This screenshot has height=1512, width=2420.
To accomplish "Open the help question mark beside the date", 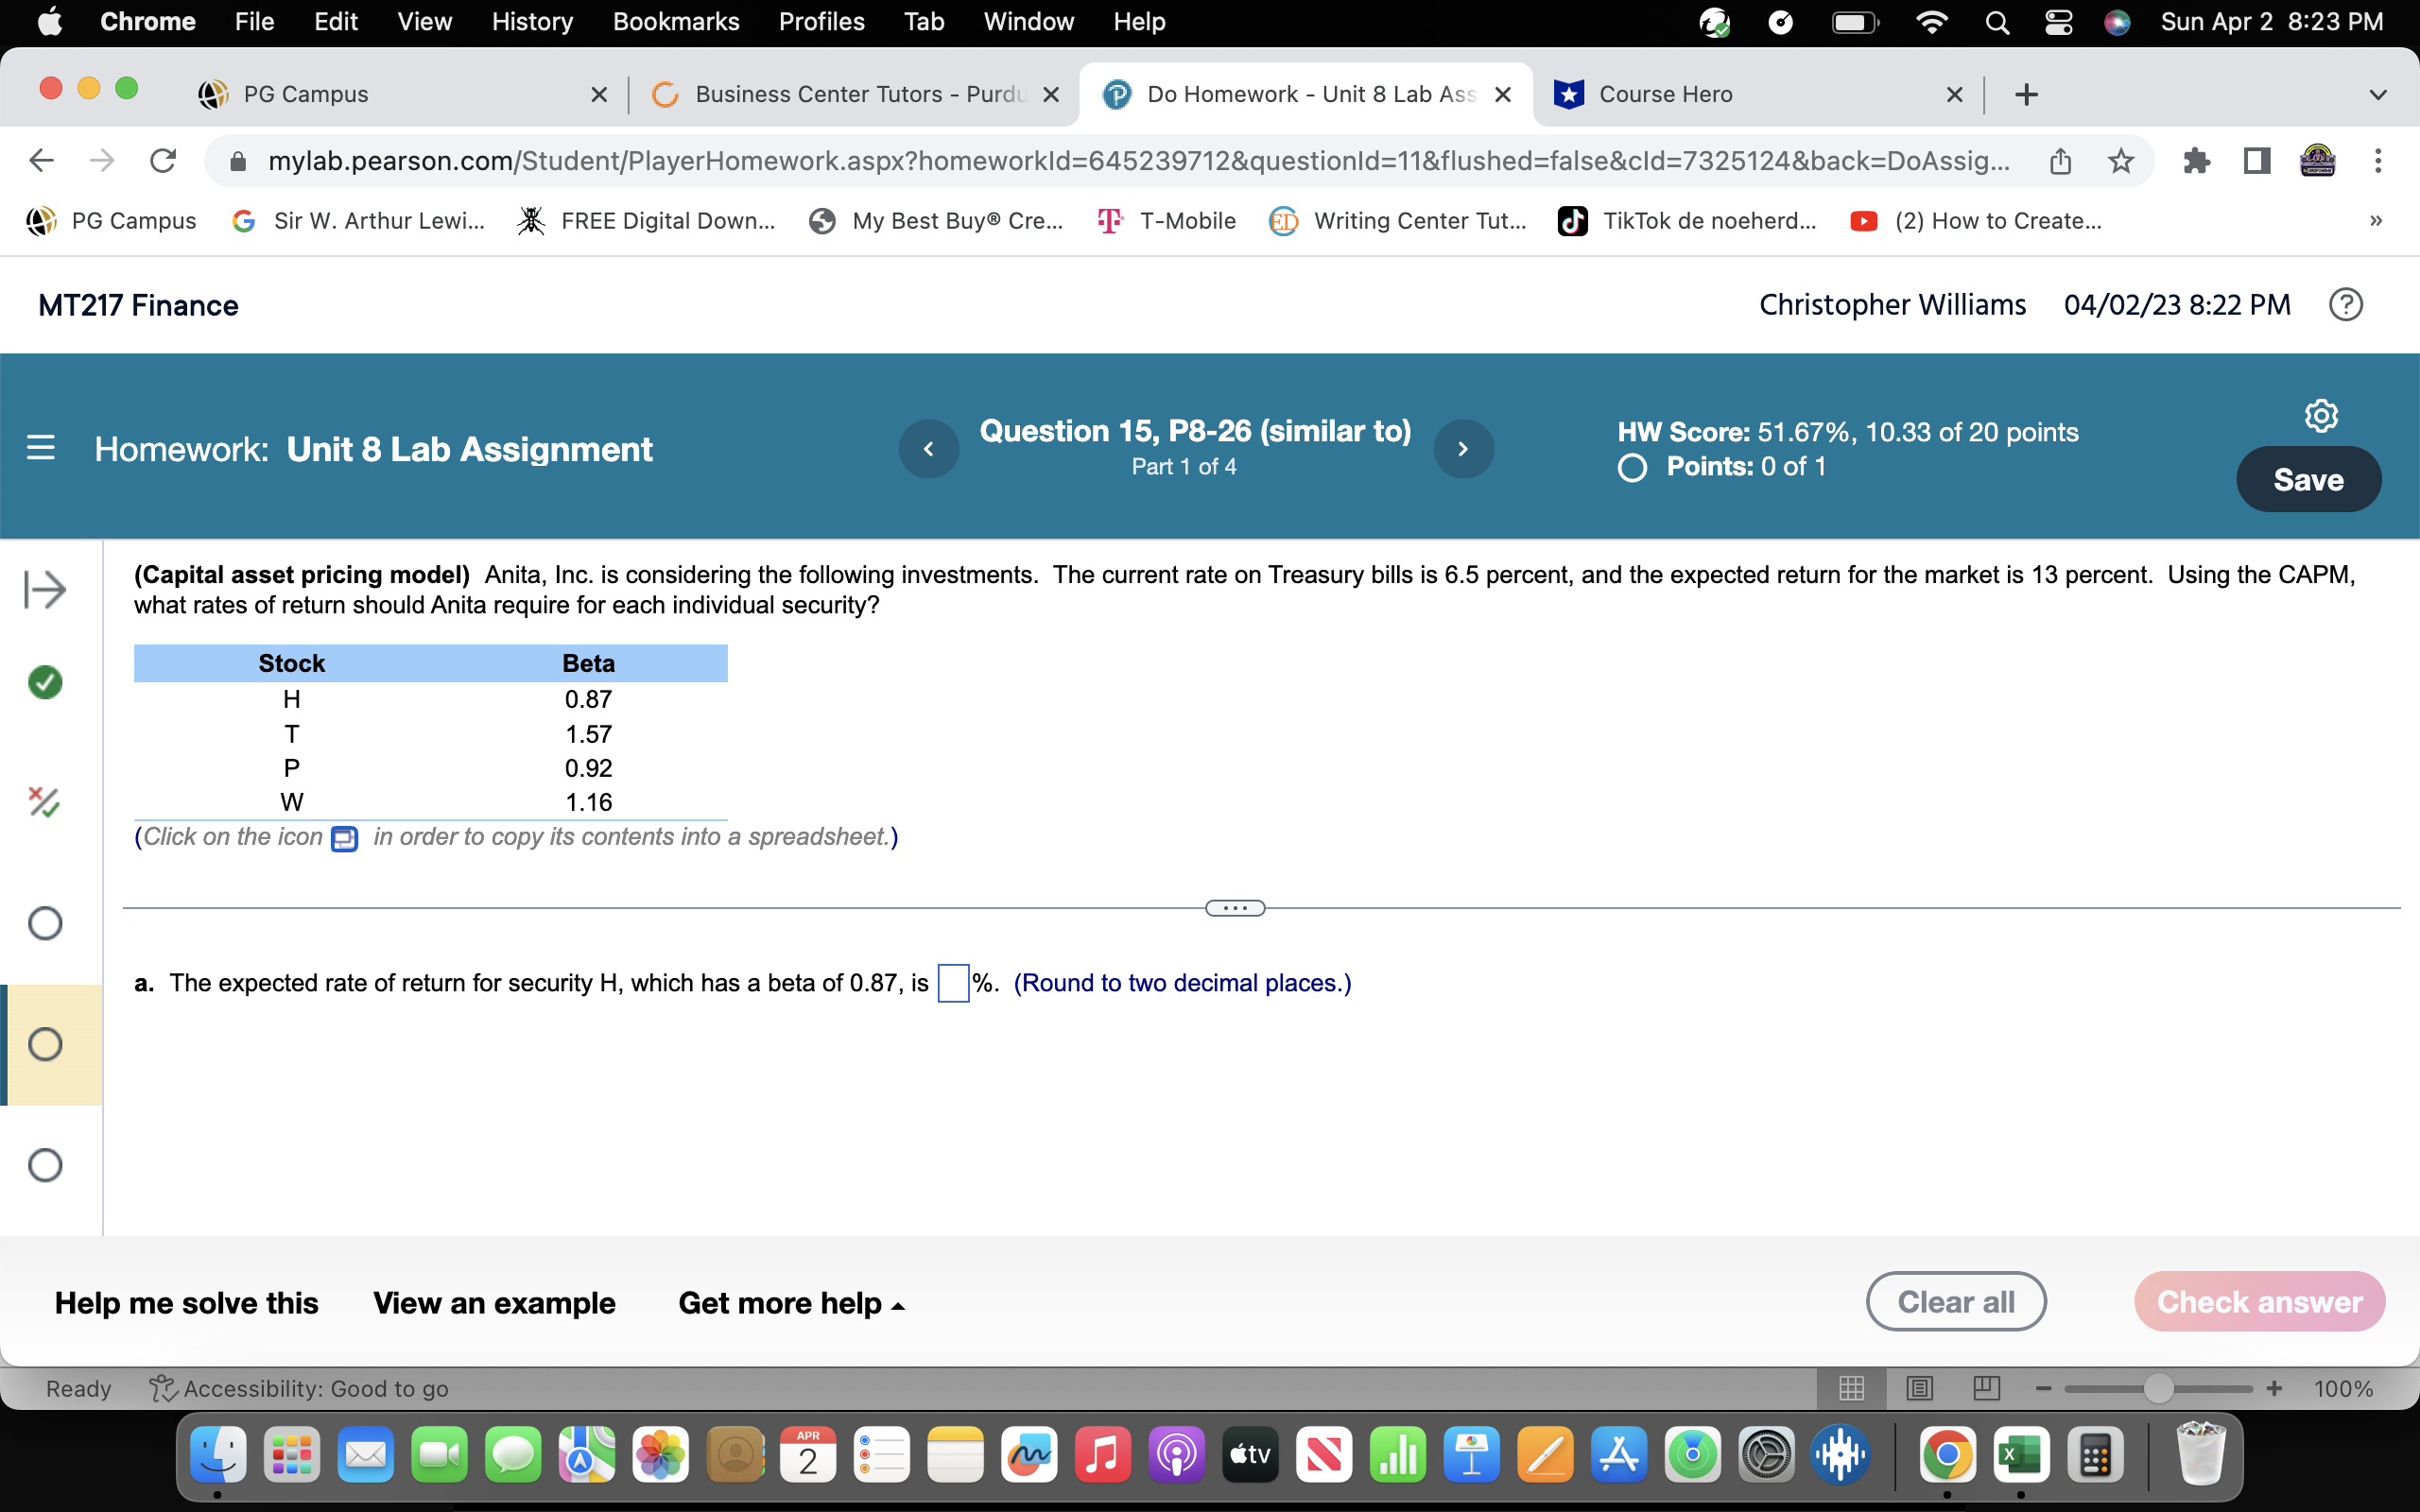I will pyautogui.click(x=2346, y=304).
